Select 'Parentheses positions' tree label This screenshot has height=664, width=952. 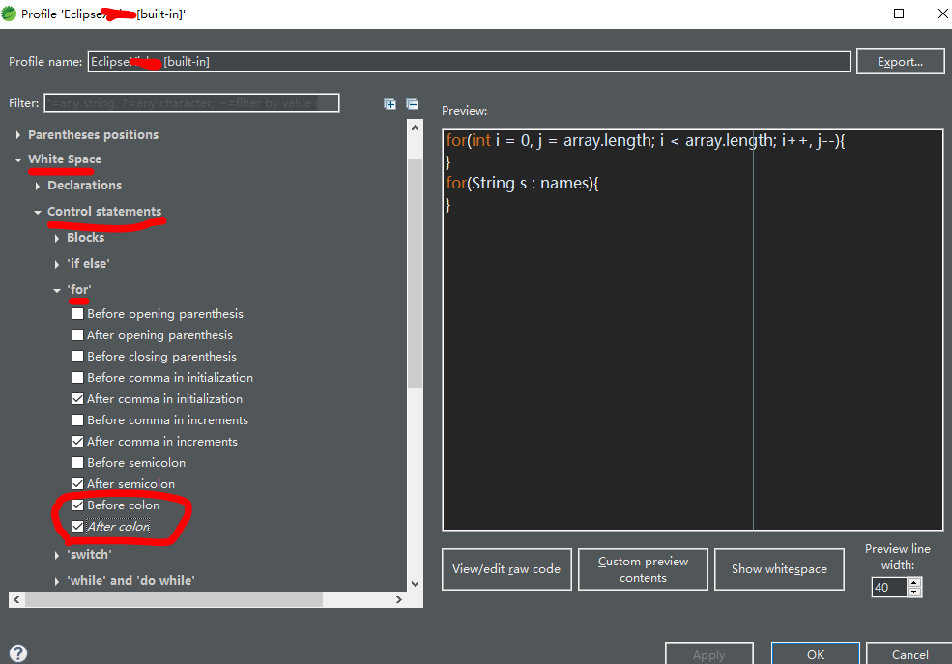pyautogui.click(x=94, y=134)
